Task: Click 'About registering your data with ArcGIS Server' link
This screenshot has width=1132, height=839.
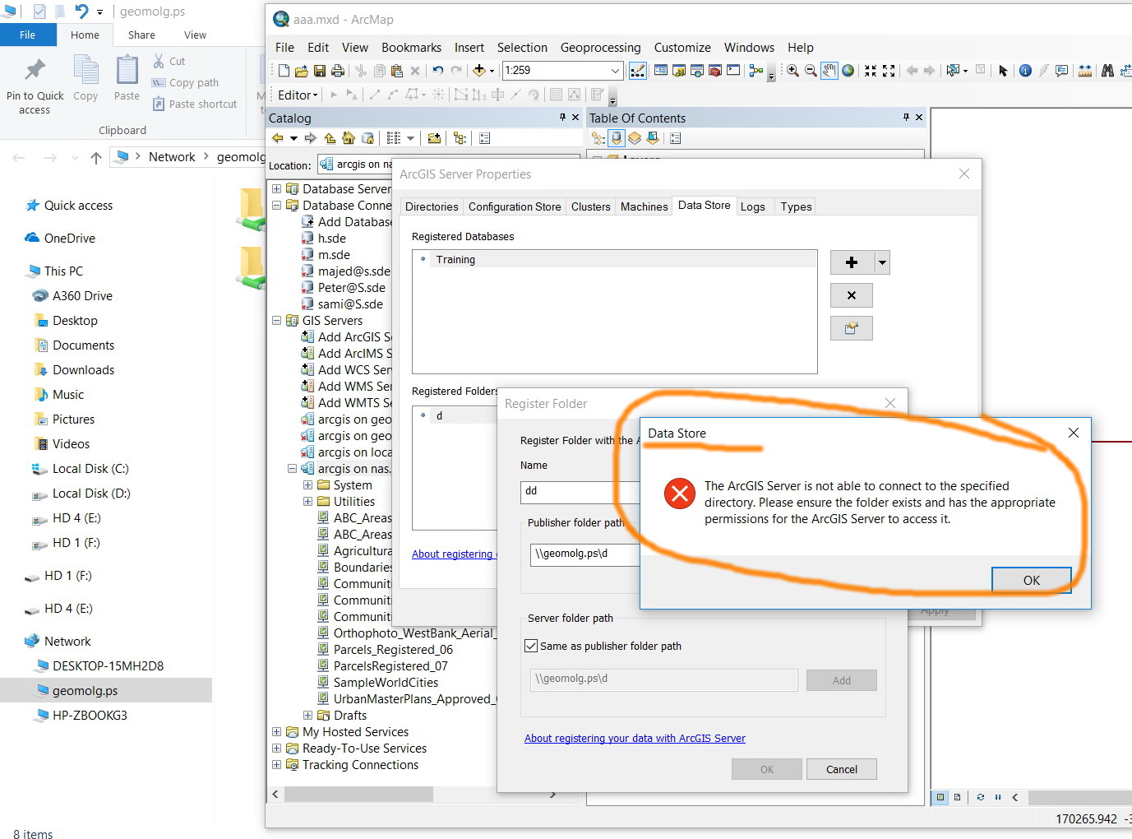Action: [x=635, y=739]
